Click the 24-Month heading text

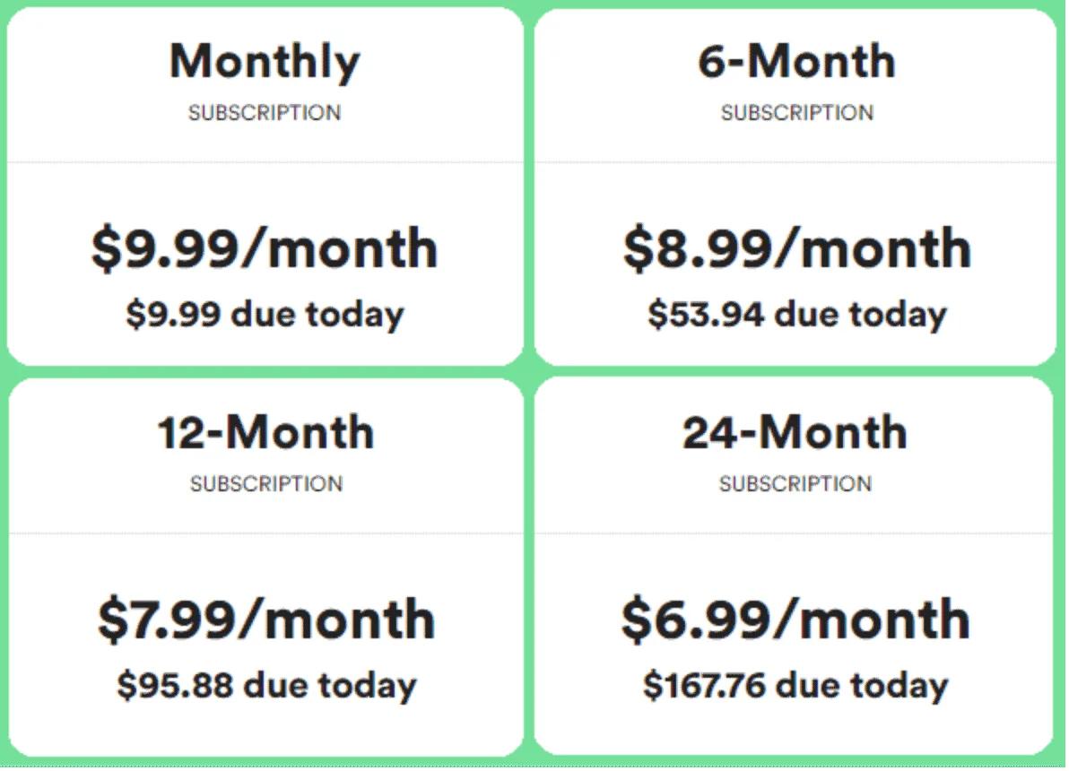pyautogui.click(x=795, y=432)
